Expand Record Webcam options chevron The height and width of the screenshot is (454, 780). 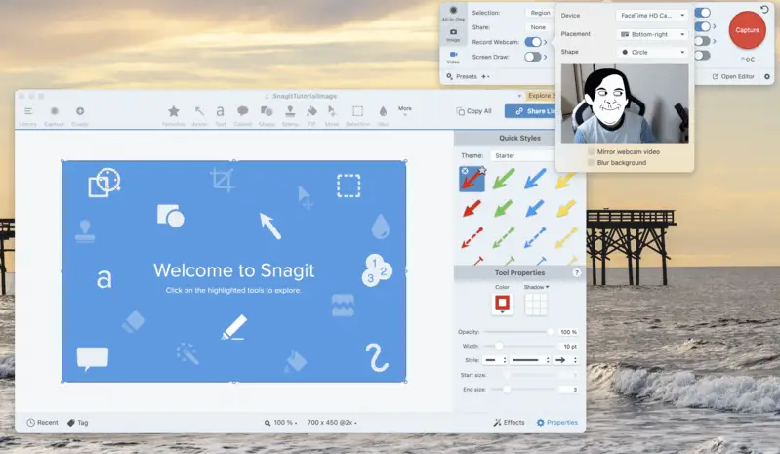tap(546, 42)
